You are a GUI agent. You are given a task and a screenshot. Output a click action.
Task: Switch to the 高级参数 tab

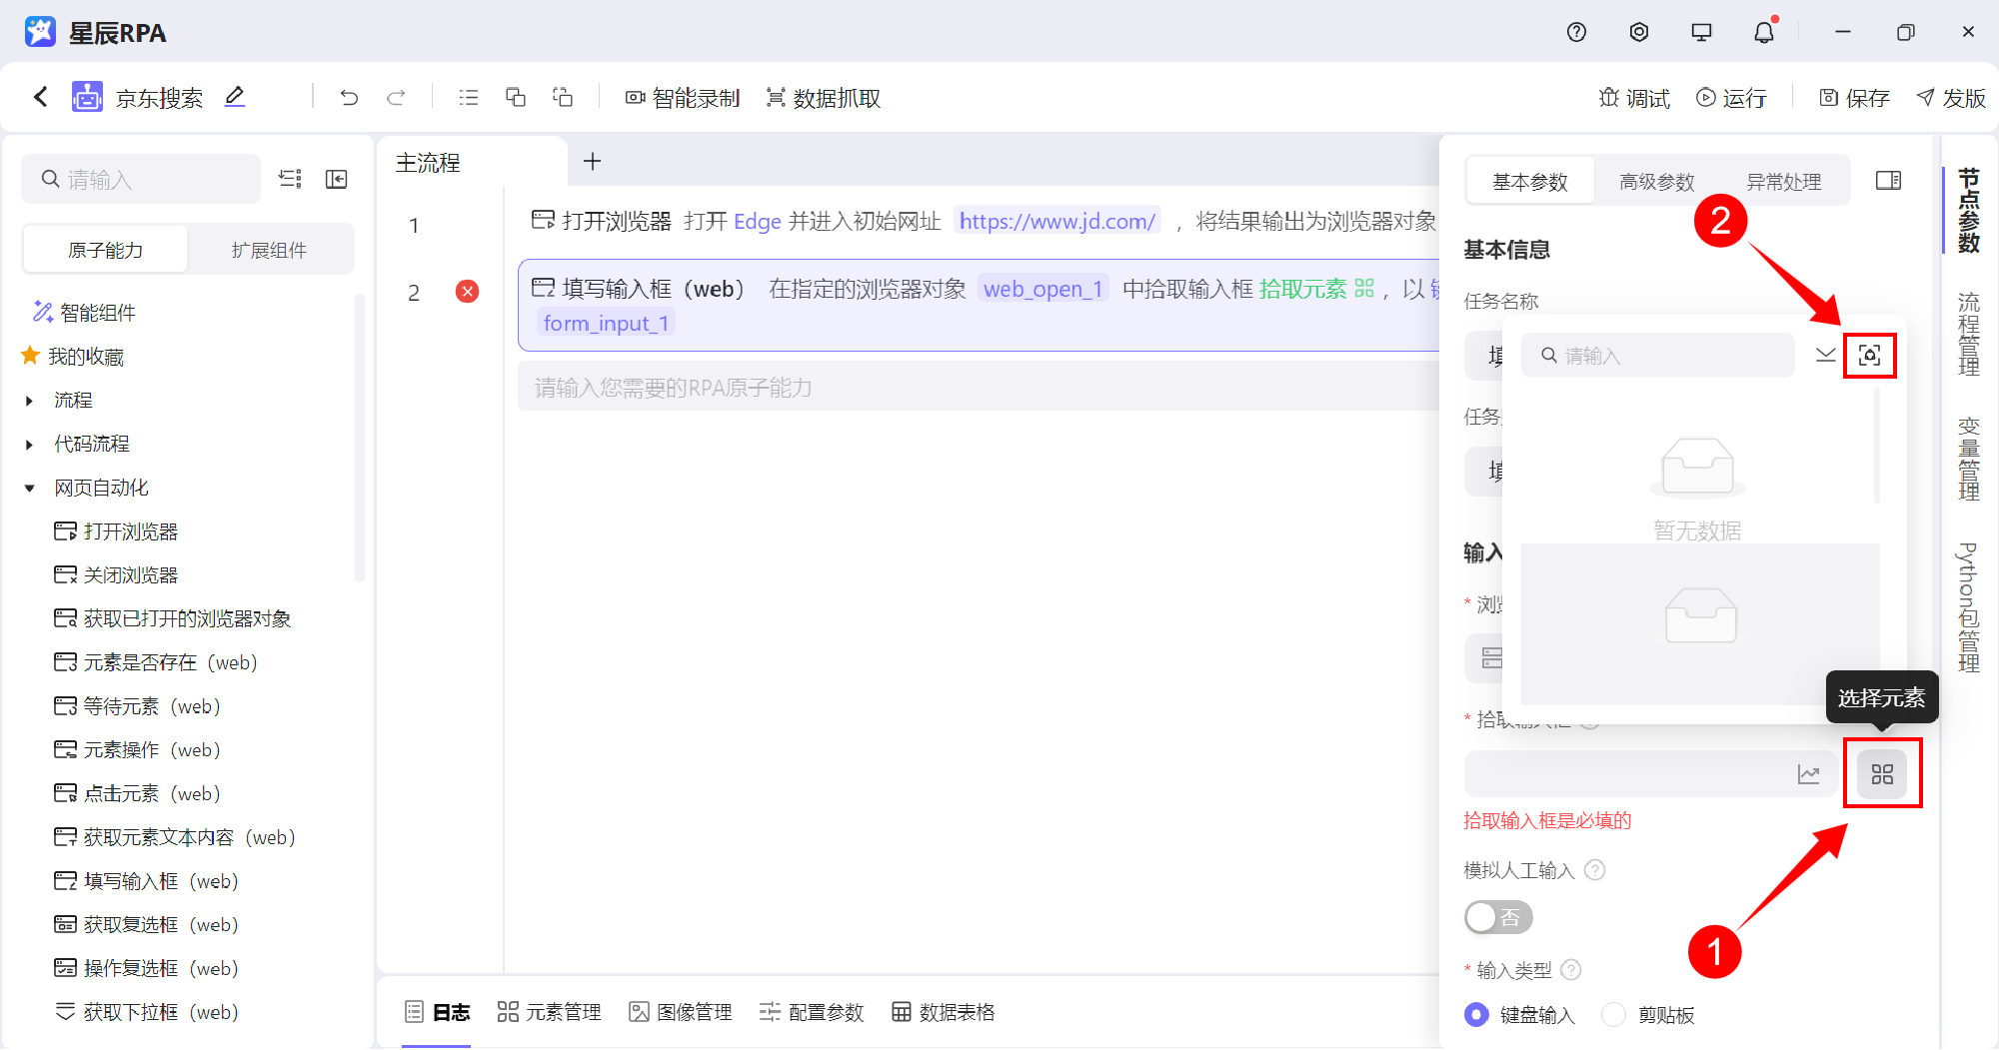tap(1656, 181)
